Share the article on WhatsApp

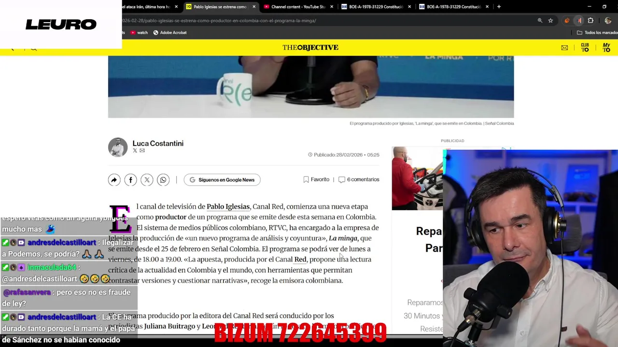163,180
